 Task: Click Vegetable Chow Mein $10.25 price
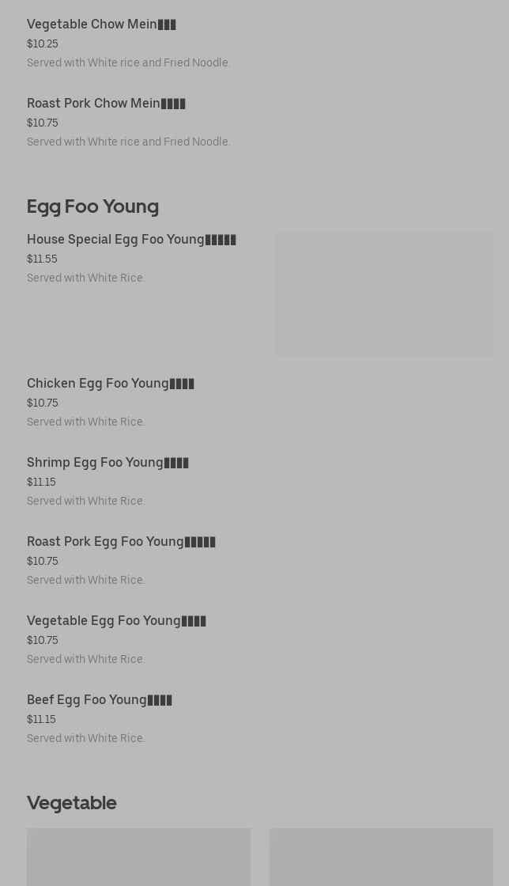click(43, 44)
